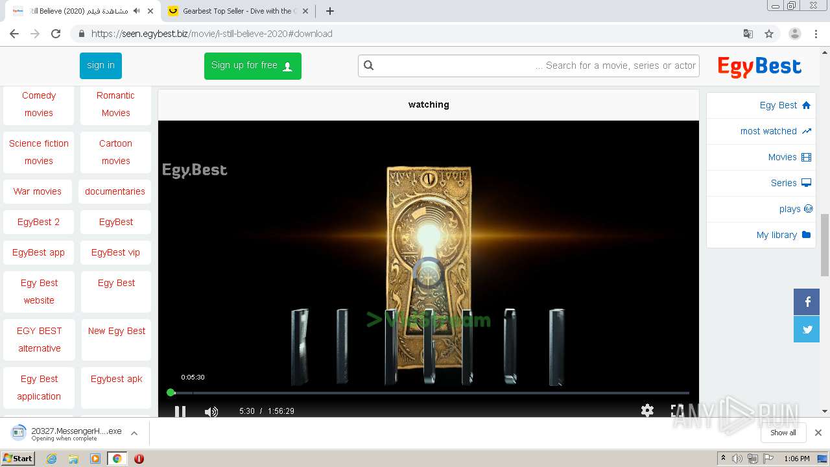This screenshot has width=830, height=467.
Task: Click Sign up for free button
Action: (x=252, y=66)
